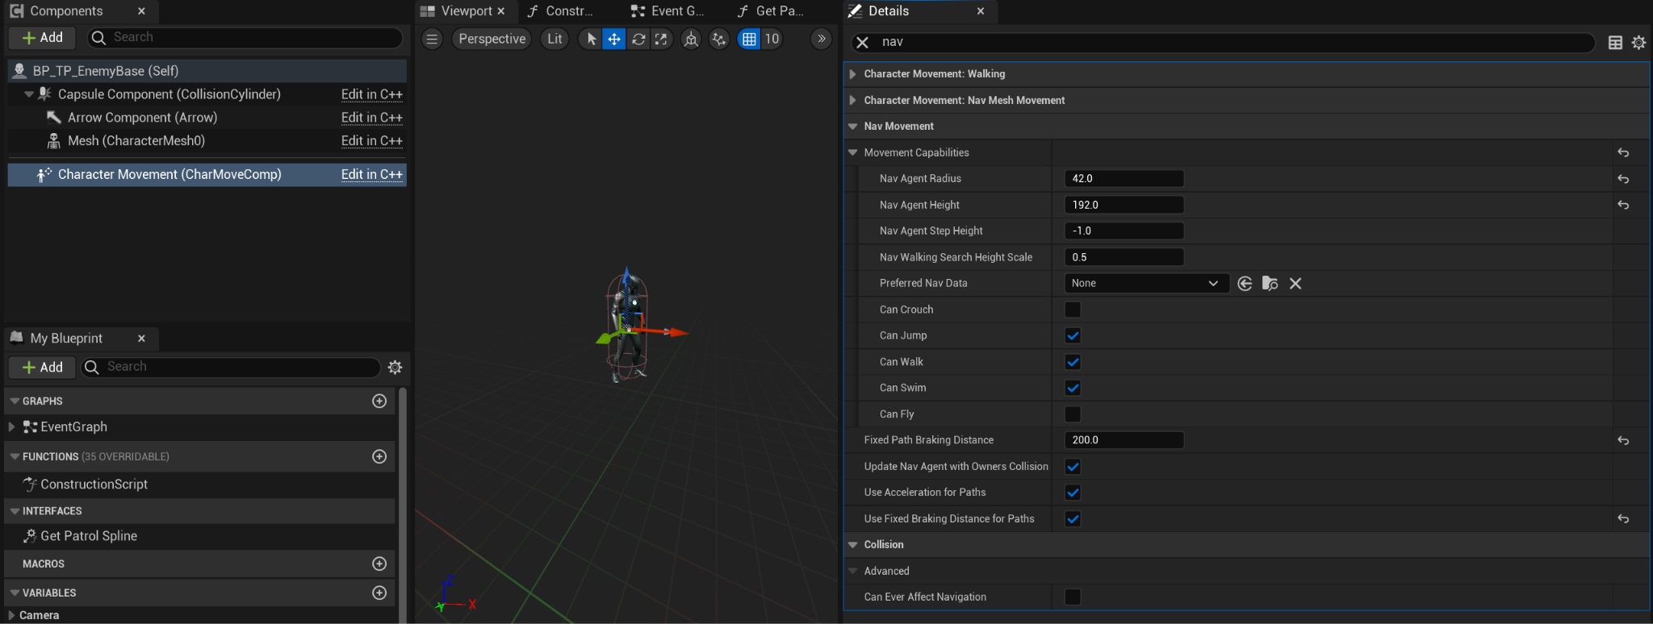
Task: Enable Can Ever Affect Navigation checkbox
Action: click(1073, 597)
